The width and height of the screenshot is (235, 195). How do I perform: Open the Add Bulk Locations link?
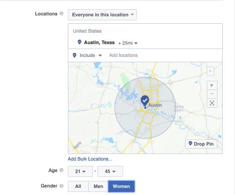[x=90, y=159]
